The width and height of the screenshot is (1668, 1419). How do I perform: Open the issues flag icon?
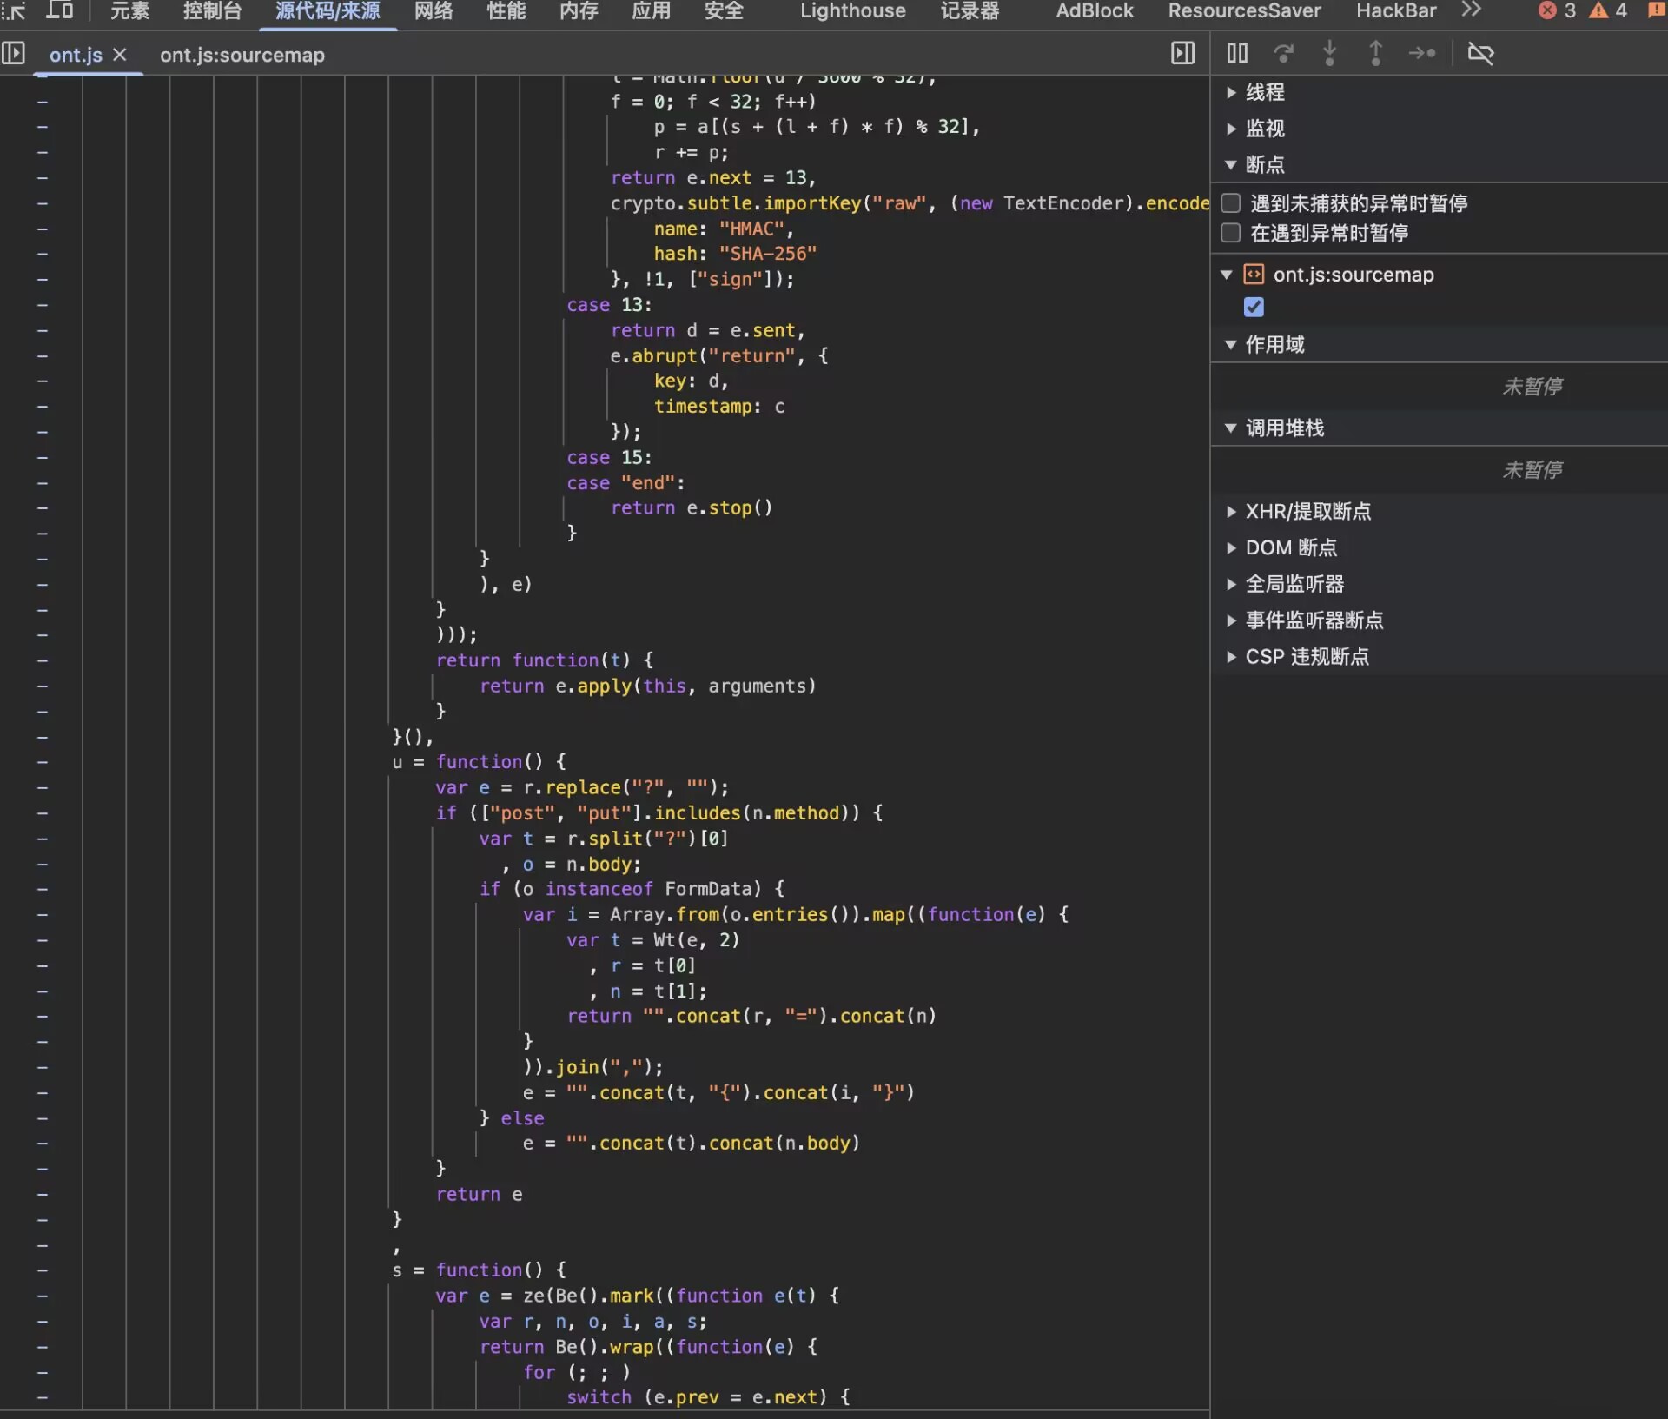point(1656,10)
